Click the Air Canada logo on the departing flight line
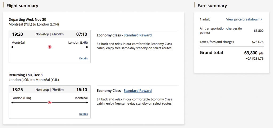 tap(50, 47)
